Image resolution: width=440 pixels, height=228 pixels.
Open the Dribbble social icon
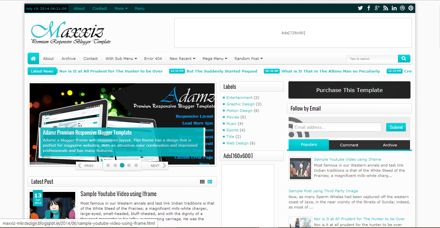click(403, 8)
